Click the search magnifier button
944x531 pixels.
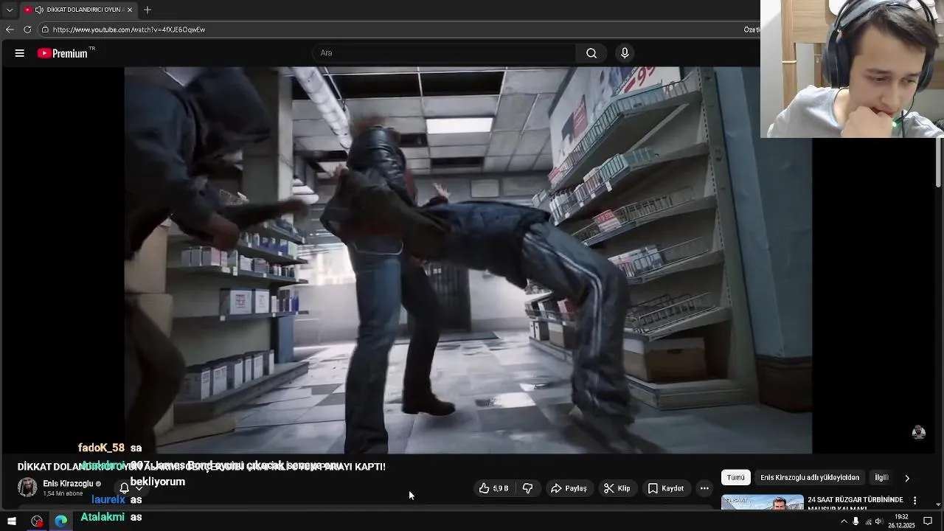pyautogui.click(x=591, y=53)
